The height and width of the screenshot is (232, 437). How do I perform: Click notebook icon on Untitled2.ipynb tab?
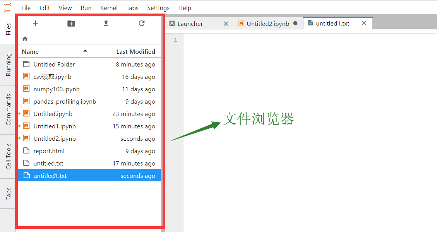coord(242,24)
